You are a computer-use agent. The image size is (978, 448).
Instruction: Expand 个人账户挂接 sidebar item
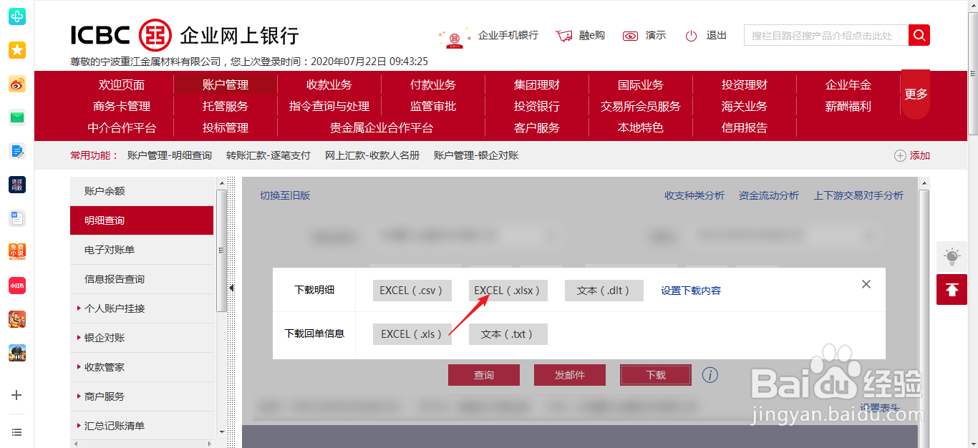pos(142,308)
